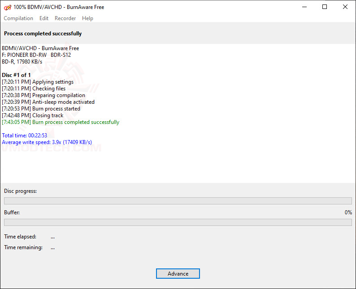Screen dimensions: 356x289
Task: Click the BurnAware app icon in title bar
Action: [7, 7]
